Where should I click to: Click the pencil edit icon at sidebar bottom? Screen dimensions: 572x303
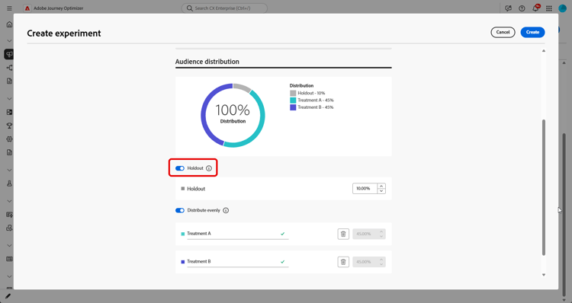point(8,296)
